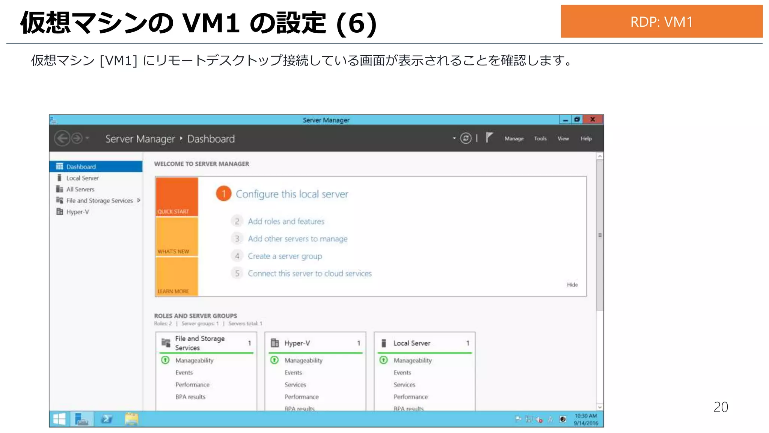Click Create a server group link
769x433 pixels.
285,256
